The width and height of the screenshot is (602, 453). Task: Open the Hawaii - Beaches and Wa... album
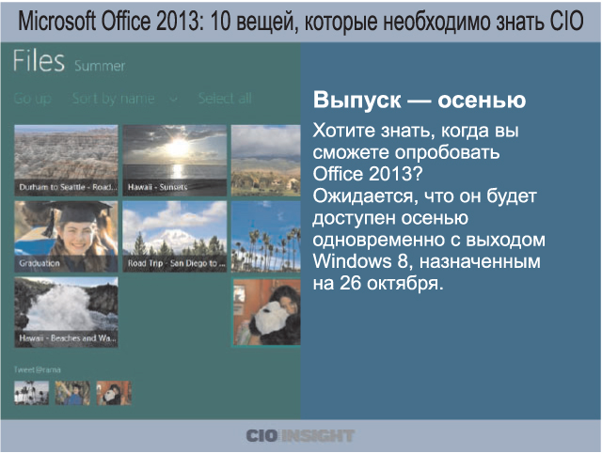click(66, 312)
